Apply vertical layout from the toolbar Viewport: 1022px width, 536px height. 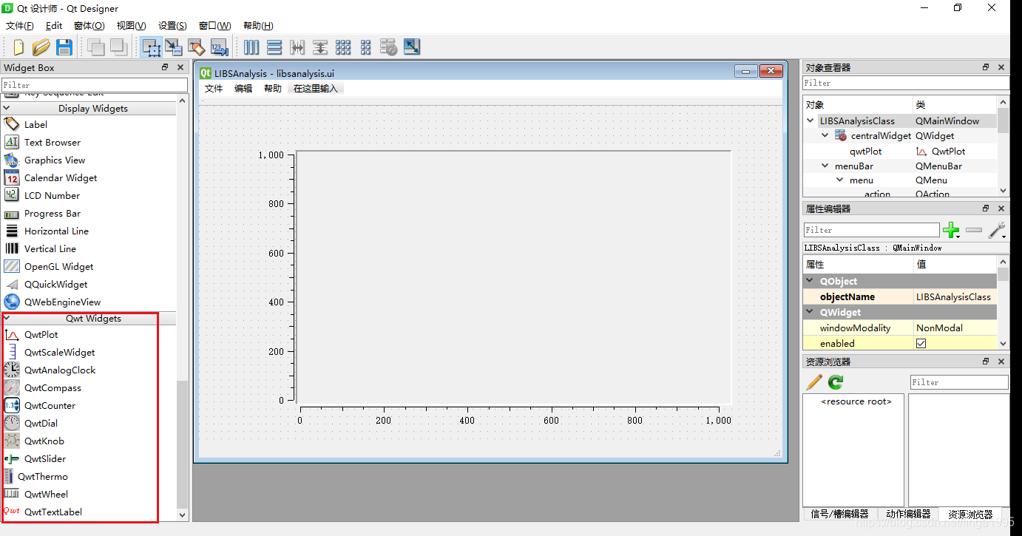click(x=274, y=47)
